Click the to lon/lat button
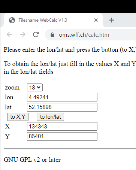This screenshot has width=136, height=170. click(x=50, y=117)
